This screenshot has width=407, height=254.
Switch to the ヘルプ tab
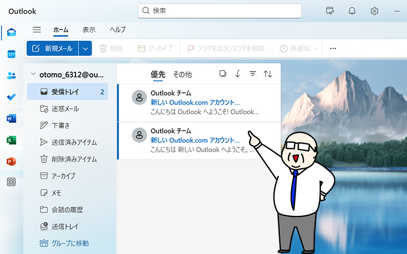118,30
